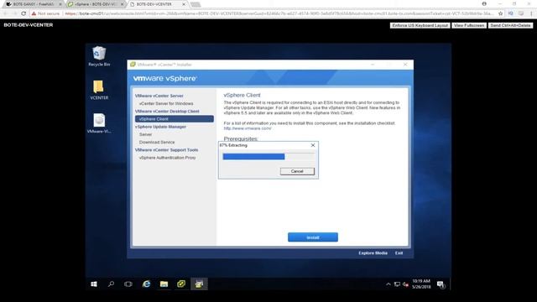Viewport: 537px width, 302px height.
Task: Open File Explorer from taskbar
Action: (164, 284)
